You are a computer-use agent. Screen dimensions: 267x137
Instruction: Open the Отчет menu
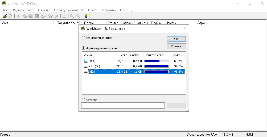tap(92, 10)
